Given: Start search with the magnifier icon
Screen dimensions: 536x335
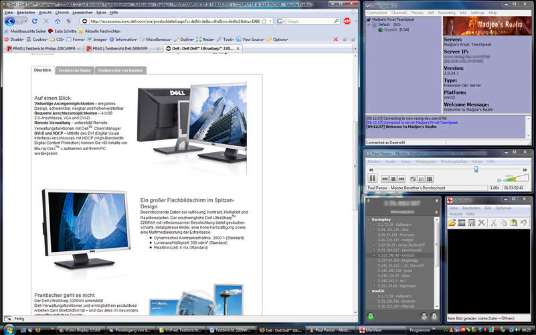Looking at the screenshot, I should point(337,21).
